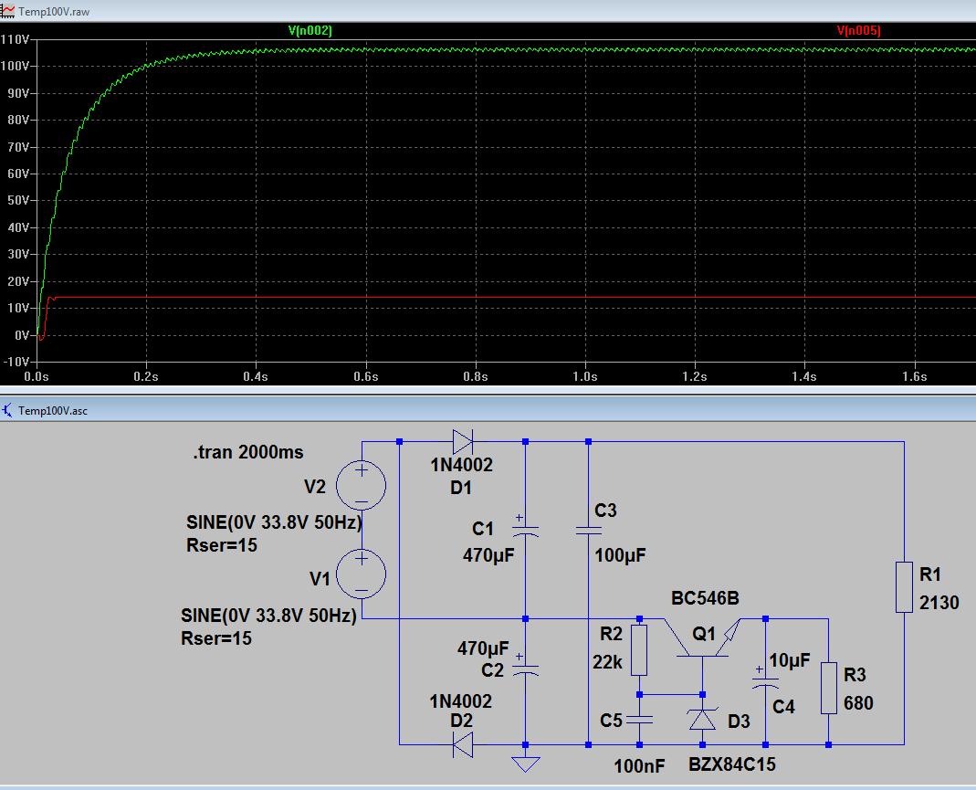Click Rser=15 under V2
The image size is (976, 790).
[222, 545]
